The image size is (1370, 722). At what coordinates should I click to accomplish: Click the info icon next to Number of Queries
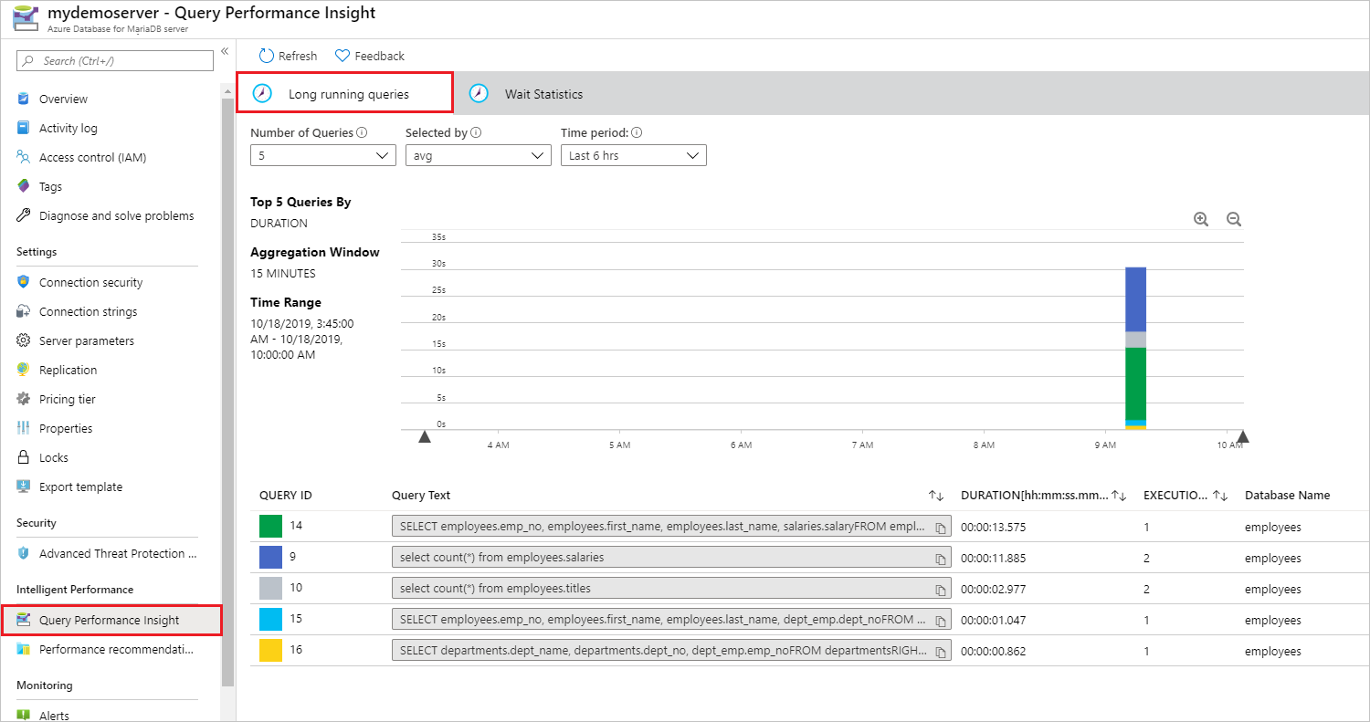pyautogui.click(x=362, y=132)
